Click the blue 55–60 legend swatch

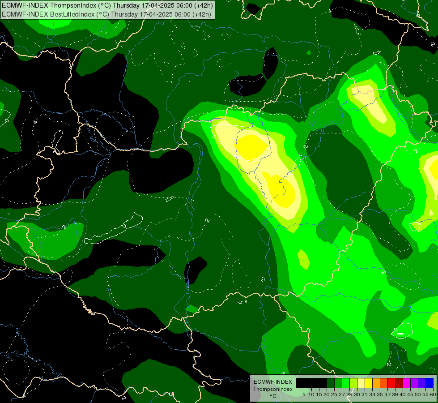(x=429, y=383)
